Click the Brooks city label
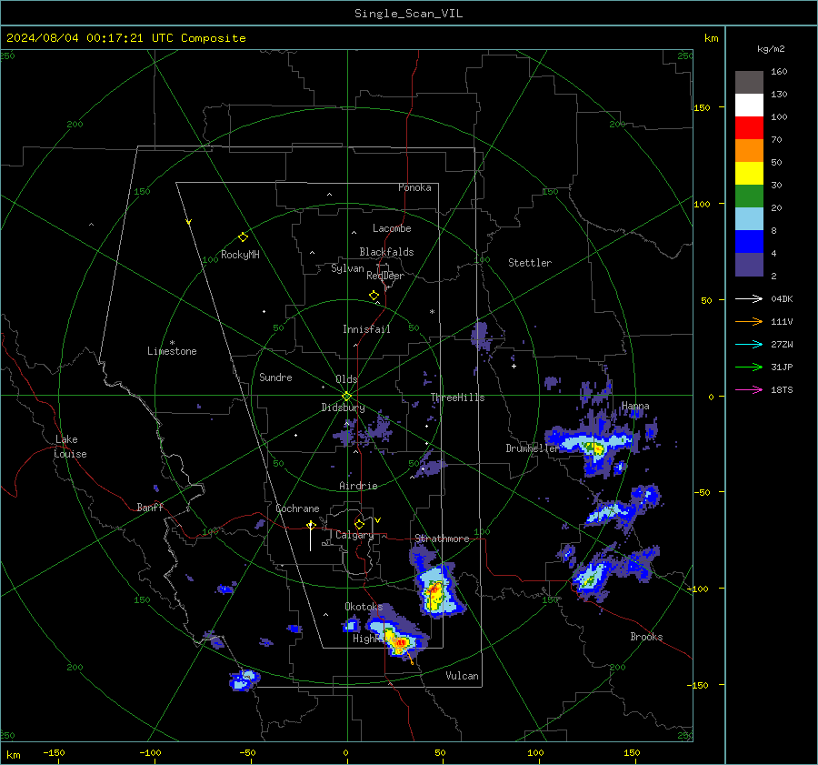The width and height of the screenshot is (818, 765). (646, 637)
